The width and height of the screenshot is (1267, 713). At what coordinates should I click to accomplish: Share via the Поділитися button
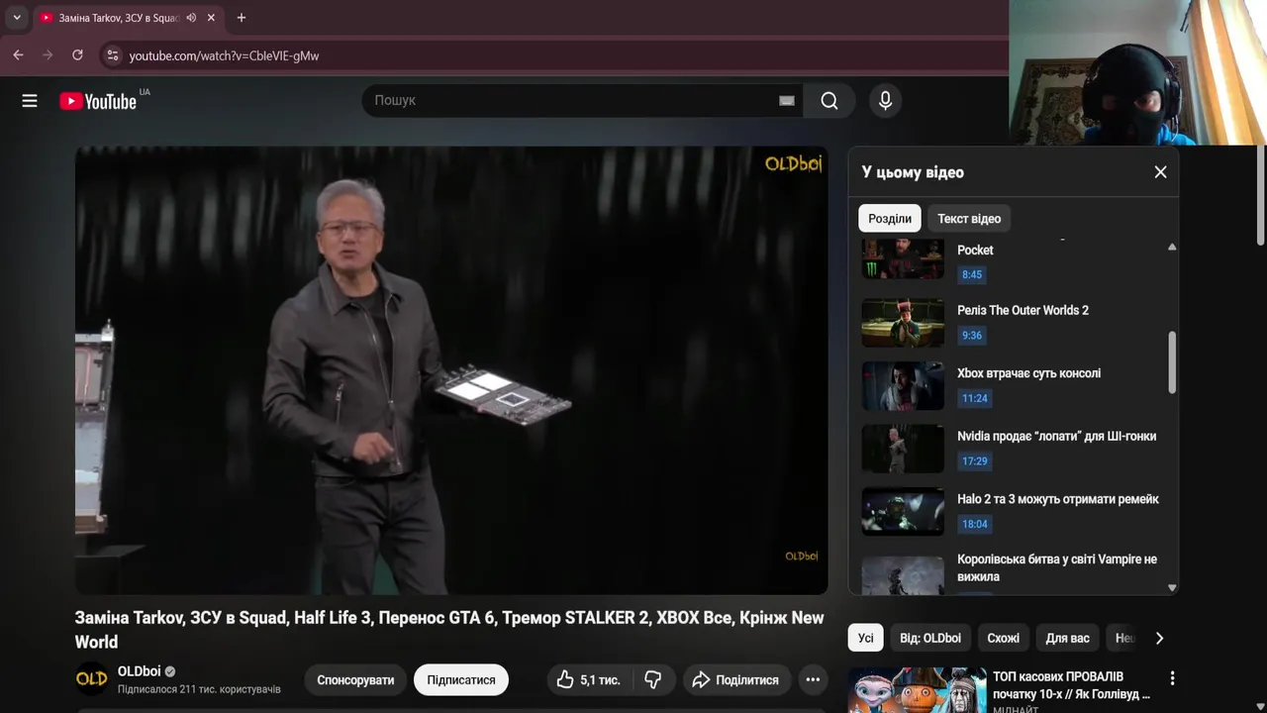click(735, 680)
